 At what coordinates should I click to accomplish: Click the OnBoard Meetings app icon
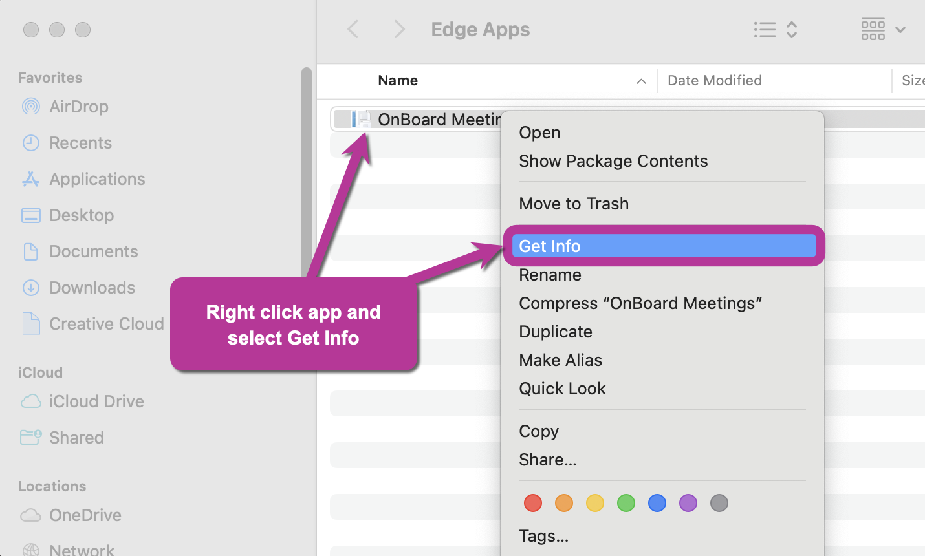(x=361, y=120)
